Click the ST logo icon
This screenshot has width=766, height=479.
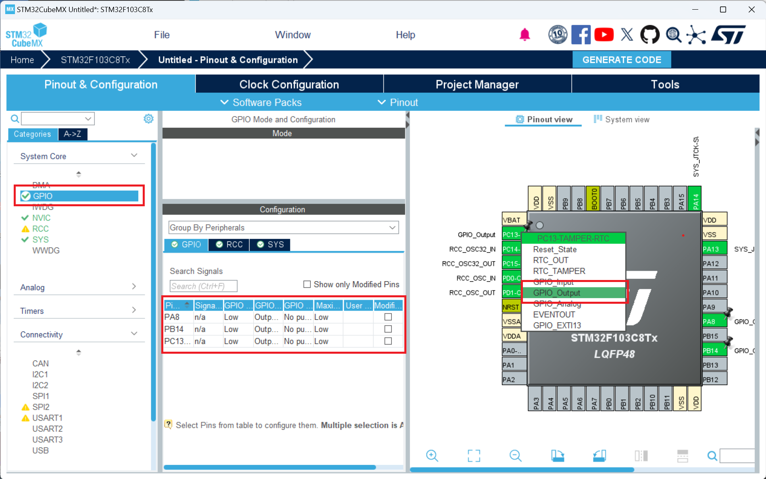click(x=728, y=35)
